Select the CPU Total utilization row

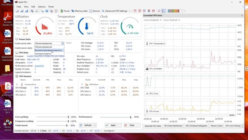tap(110, 87)
